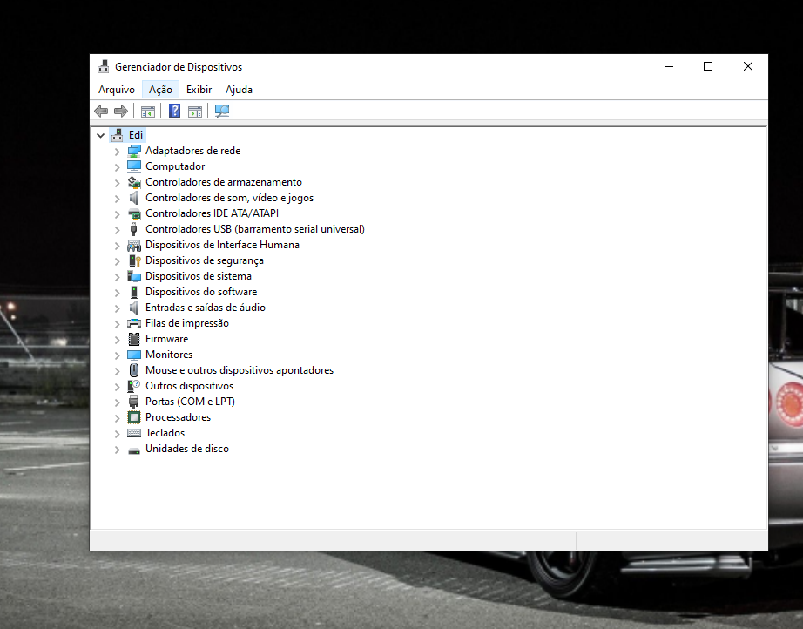
Task: Expand Filas de impressão chevron
Action: (x=117, y=324)
